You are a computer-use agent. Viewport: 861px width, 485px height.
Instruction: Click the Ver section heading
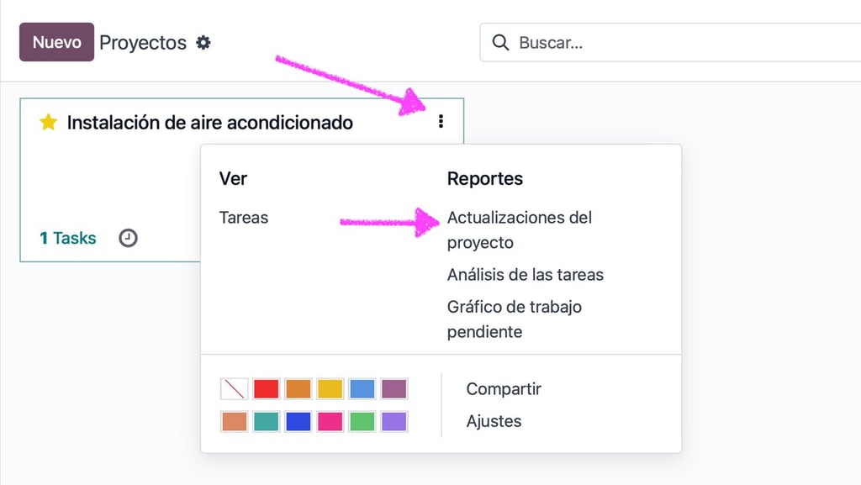tap(233, 178)
